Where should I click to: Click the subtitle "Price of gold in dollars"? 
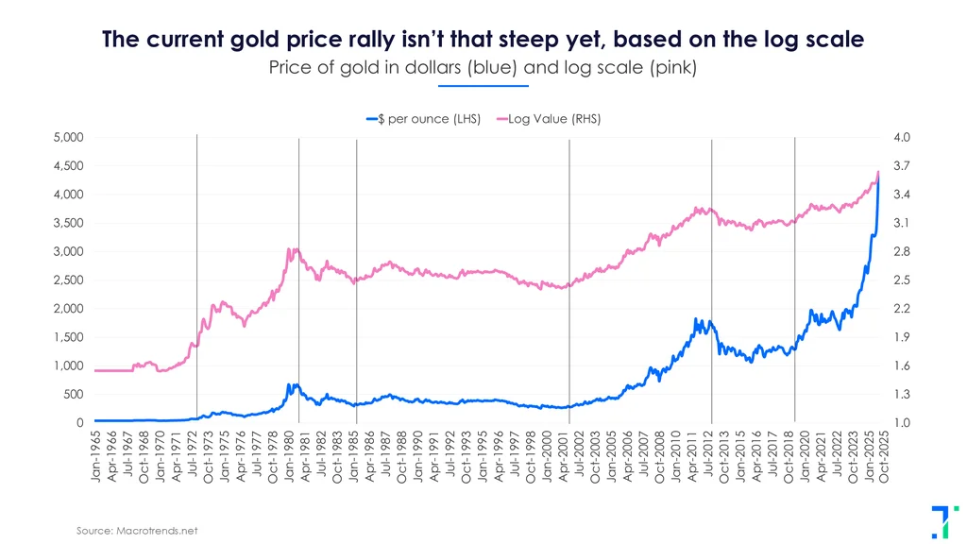[x=483, y=68]
